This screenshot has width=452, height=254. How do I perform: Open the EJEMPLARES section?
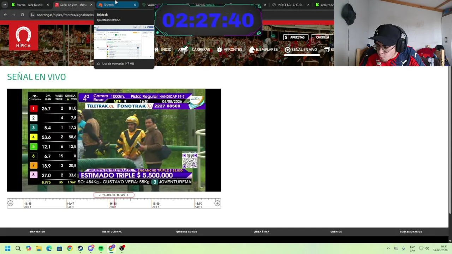pyautogui.click(x=263, y=50)
